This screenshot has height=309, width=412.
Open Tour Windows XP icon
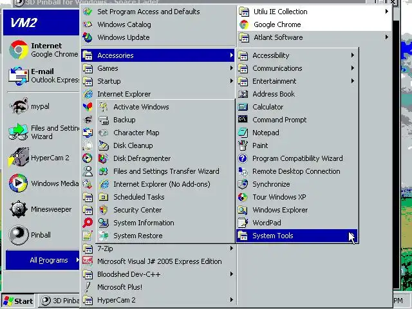coord(243,197)
